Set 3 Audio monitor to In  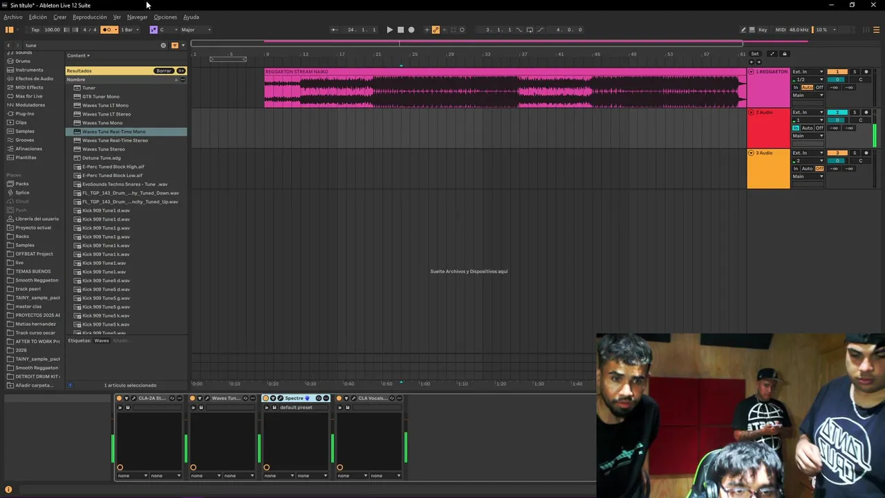click(796, 169)
